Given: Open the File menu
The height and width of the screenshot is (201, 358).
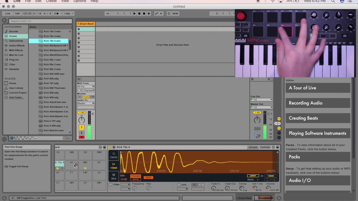Looking at the screenshot, I should (28, 1).
